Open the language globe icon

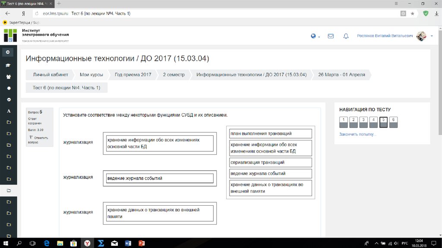(313, 36)
